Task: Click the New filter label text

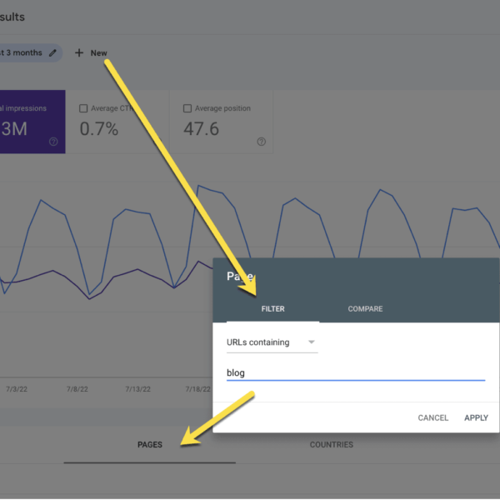Action: pos(98,53)
